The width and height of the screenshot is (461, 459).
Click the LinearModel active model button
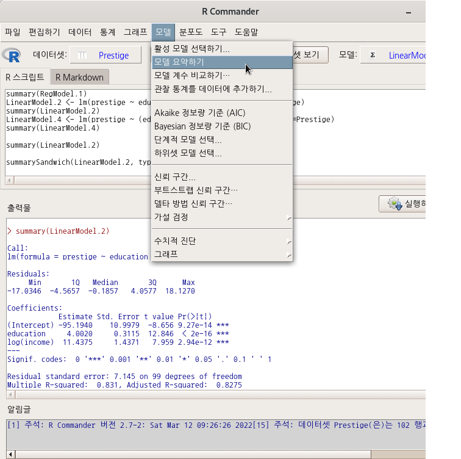[393, 55]
